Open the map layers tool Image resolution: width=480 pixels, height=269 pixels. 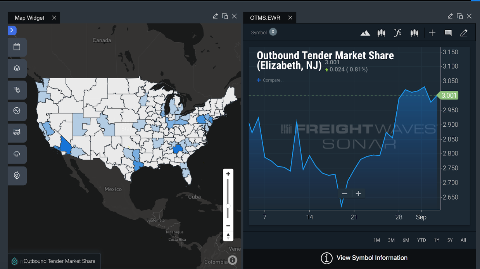[x=17, y=68]
